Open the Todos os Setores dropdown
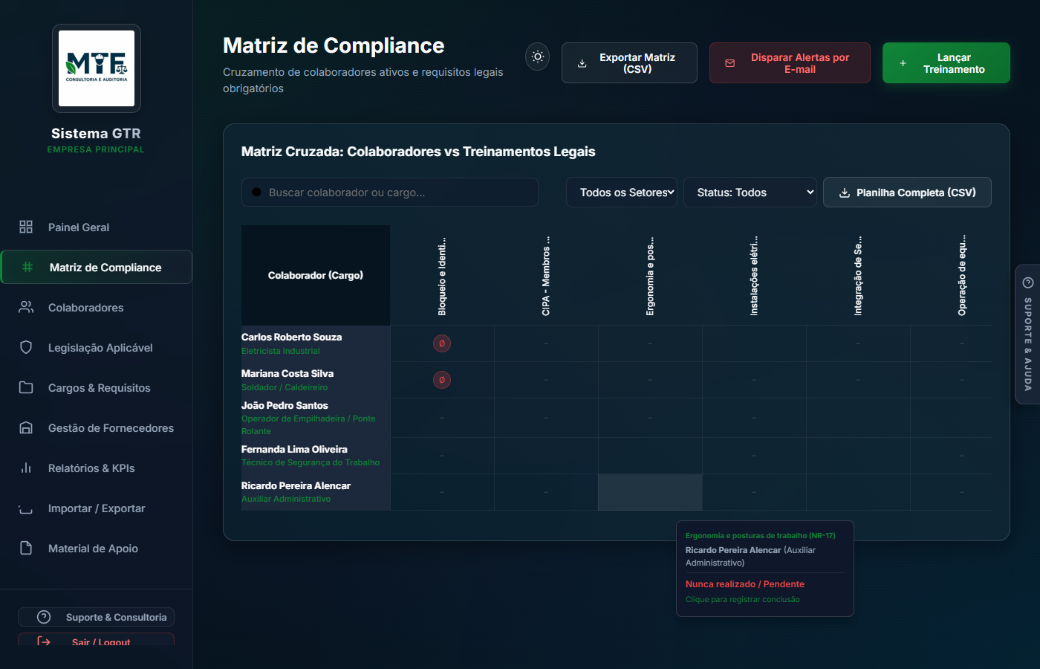Screen dimensions: 1040x669 622,192
